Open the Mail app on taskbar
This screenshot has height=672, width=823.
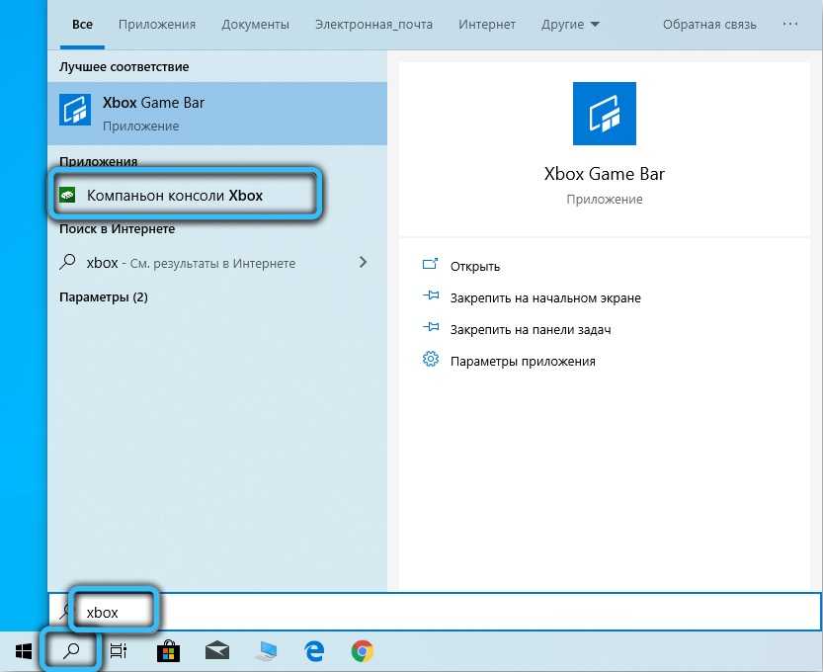(217, 651)
